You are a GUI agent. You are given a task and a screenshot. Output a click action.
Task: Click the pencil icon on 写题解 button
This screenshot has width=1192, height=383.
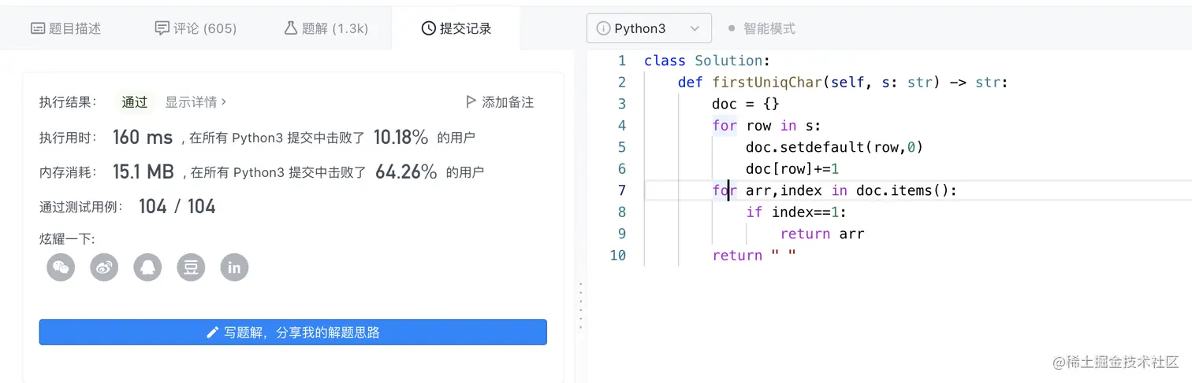[x=212, y=333]
